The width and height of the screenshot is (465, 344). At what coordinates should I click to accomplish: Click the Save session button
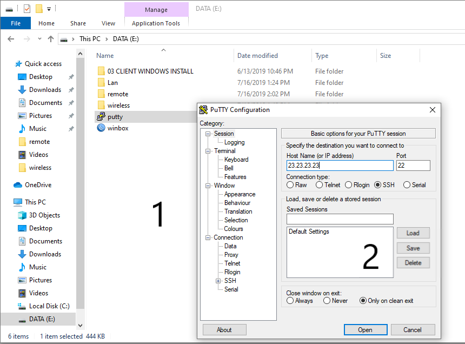413,248
